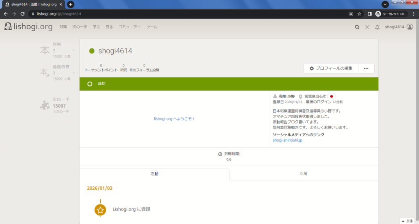Click the 宮城県白石市 location text
419x224 pixels.
(x=315, y=96)
